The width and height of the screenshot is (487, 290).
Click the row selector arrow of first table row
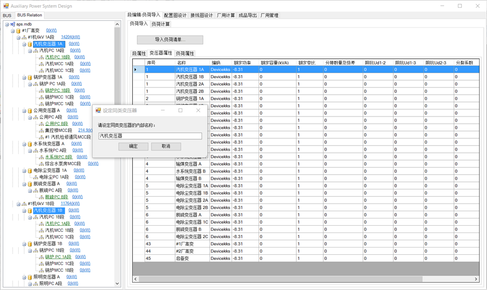pyautogui.click(x=135, y=69)
